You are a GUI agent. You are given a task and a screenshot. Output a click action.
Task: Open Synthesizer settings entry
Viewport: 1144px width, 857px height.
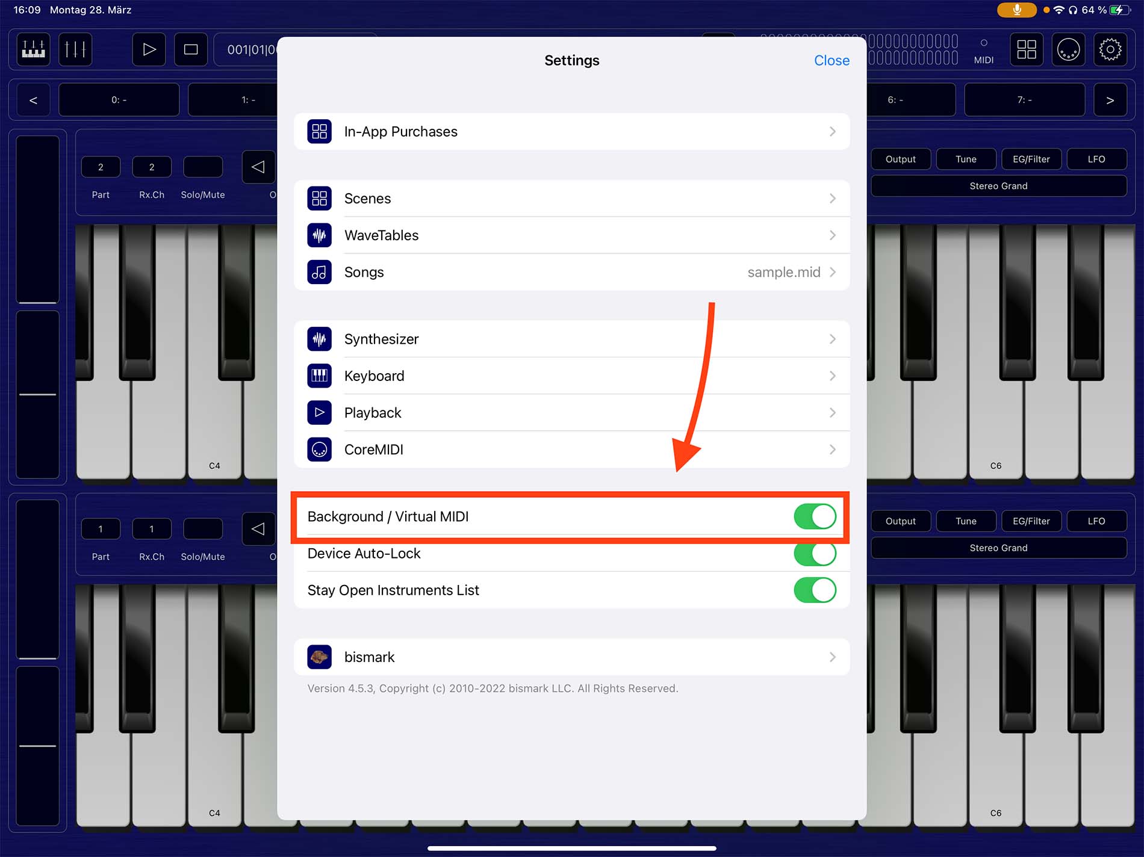(571, 339)
